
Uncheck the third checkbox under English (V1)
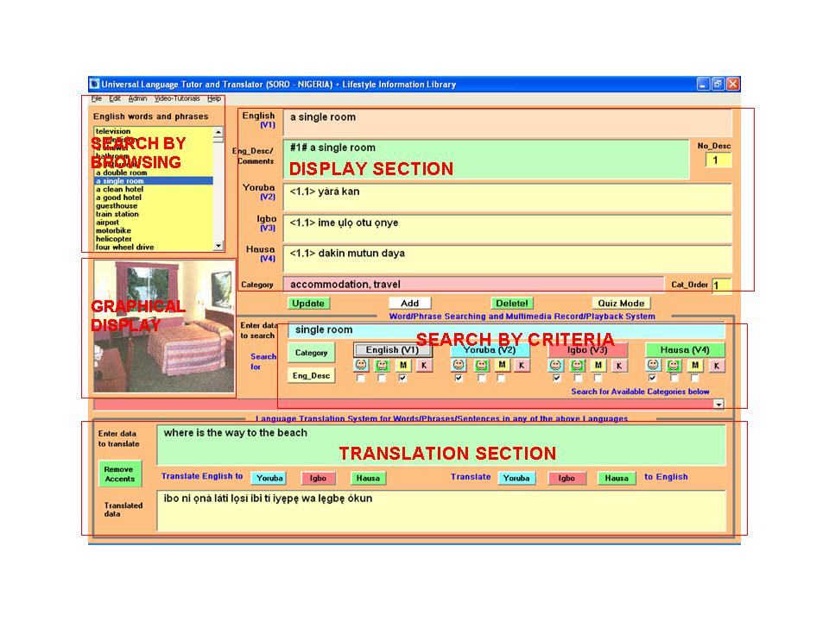pyautogui.click(x=402, y=379)
